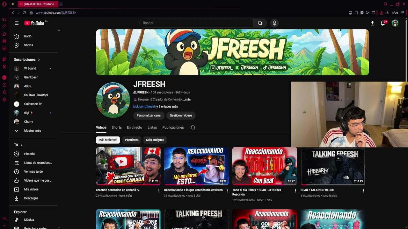Open the YouTube hamburger guide menu

pos(17,23)
